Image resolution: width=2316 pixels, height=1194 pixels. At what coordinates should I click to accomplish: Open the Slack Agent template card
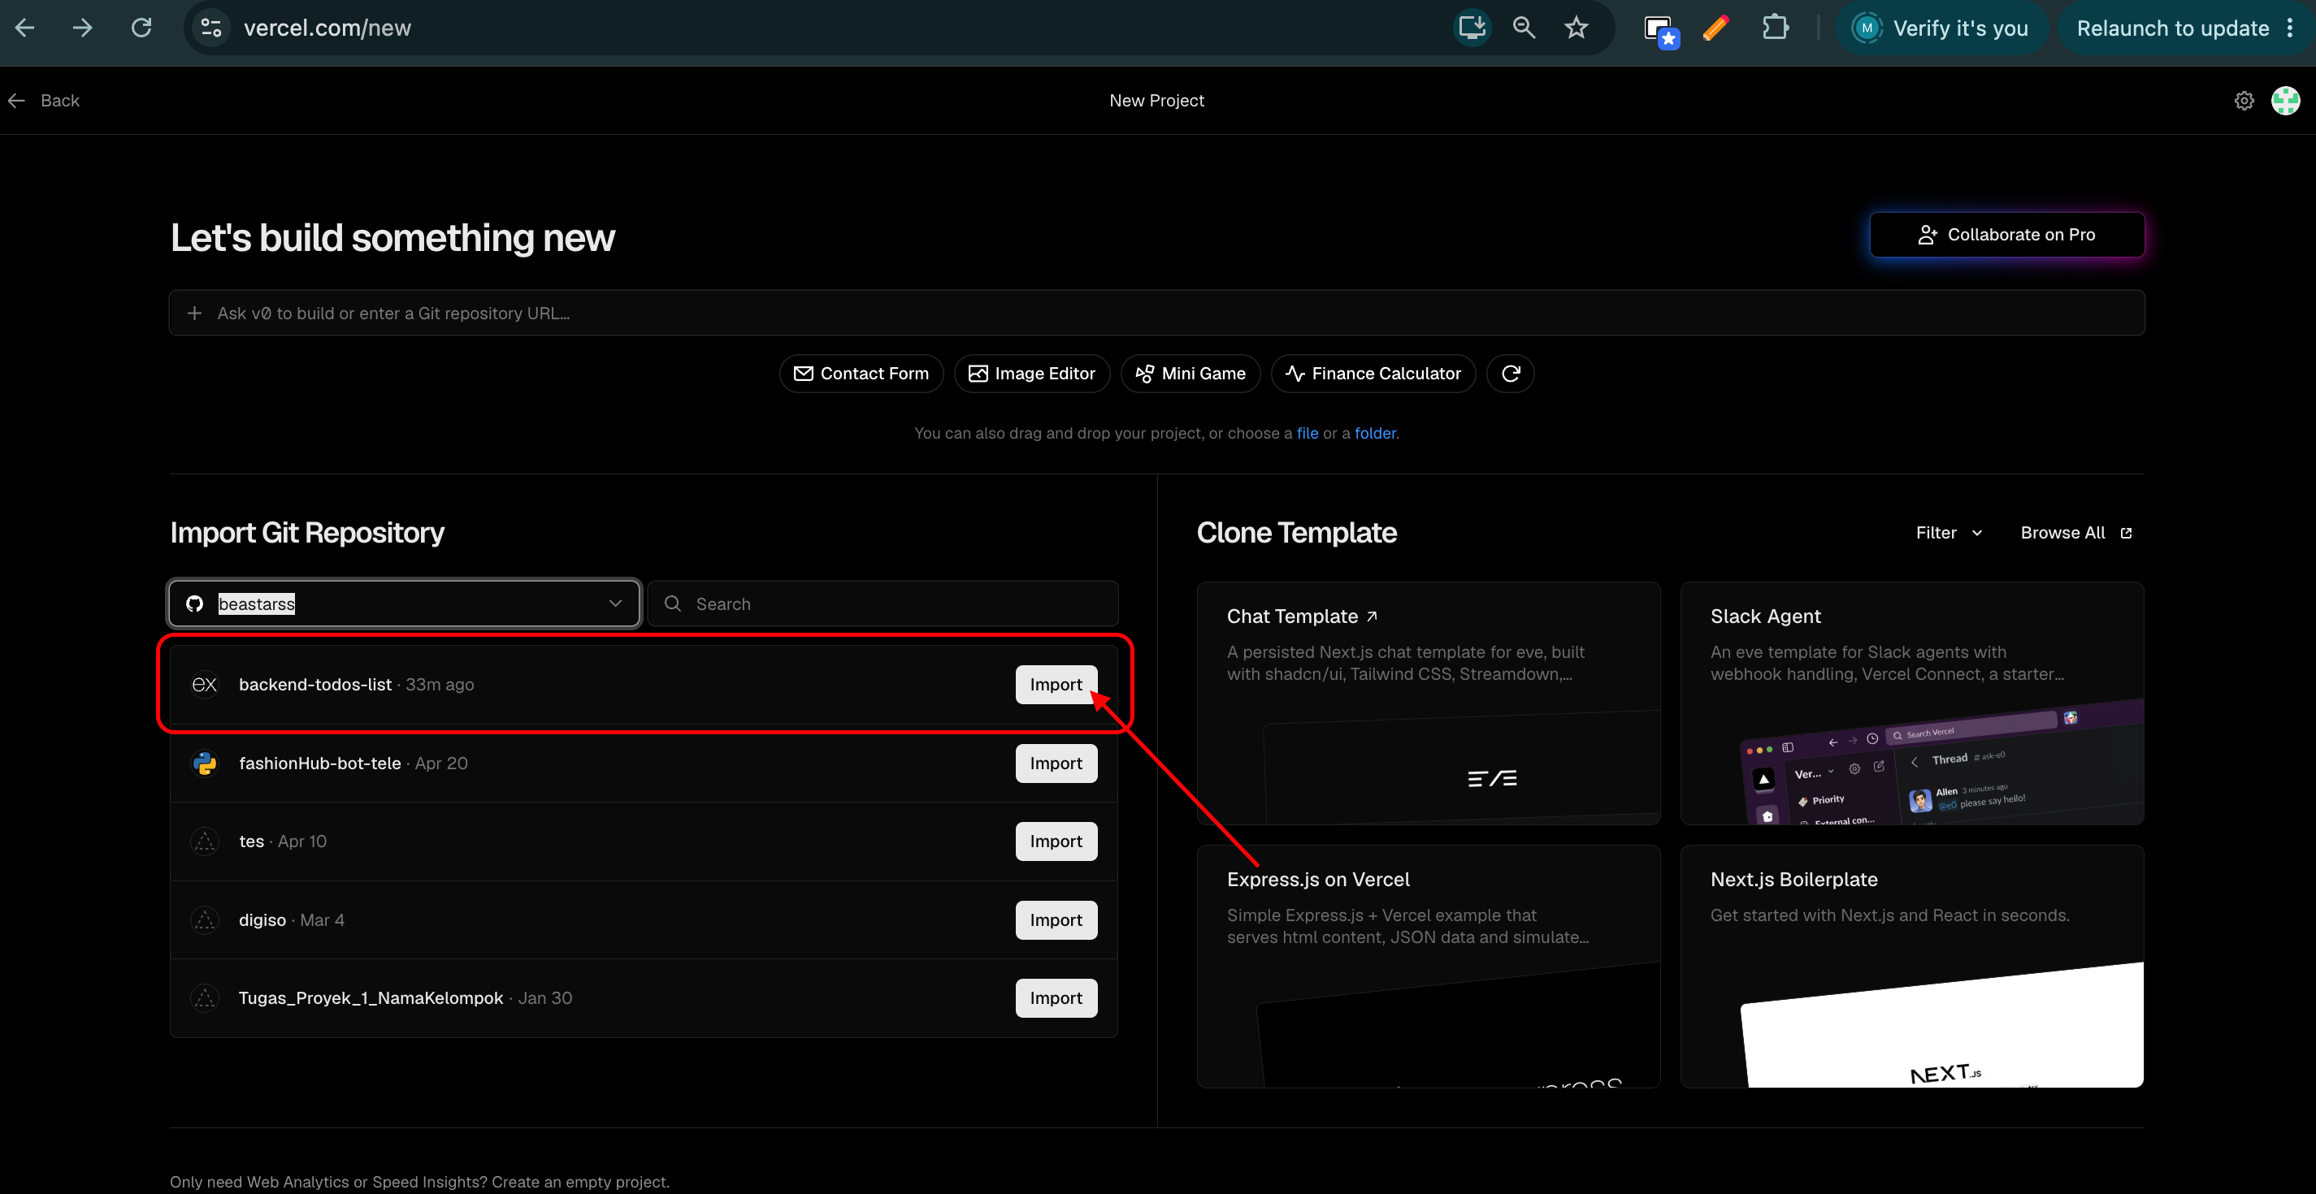1911,703
